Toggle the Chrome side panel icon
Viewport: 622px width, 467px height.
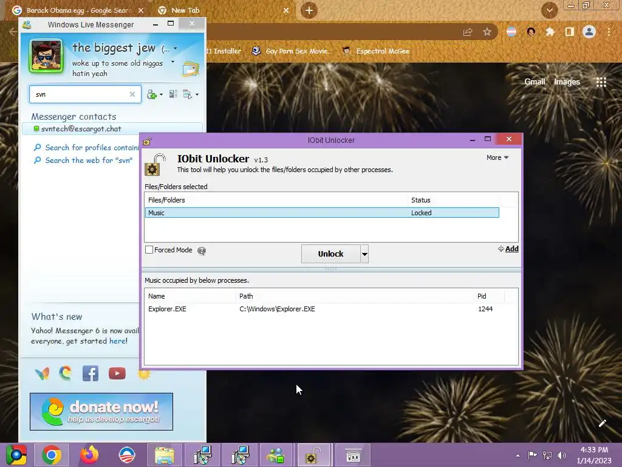570,32
